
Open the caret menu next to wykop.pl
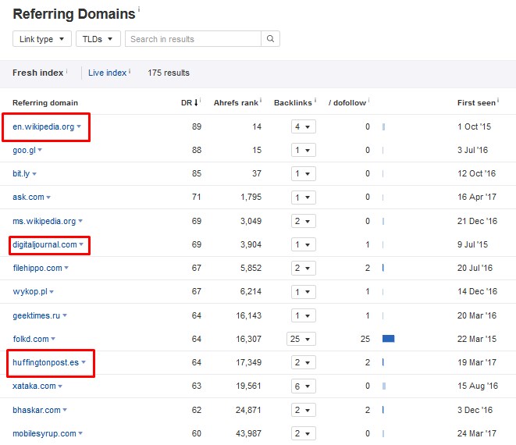(52, 292)
